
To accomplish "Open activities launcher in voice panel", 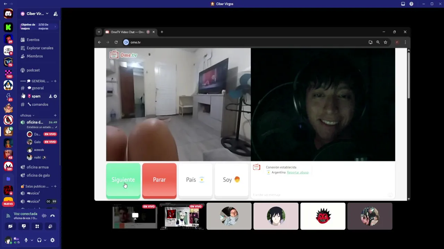I will click(x=37, y=226).
